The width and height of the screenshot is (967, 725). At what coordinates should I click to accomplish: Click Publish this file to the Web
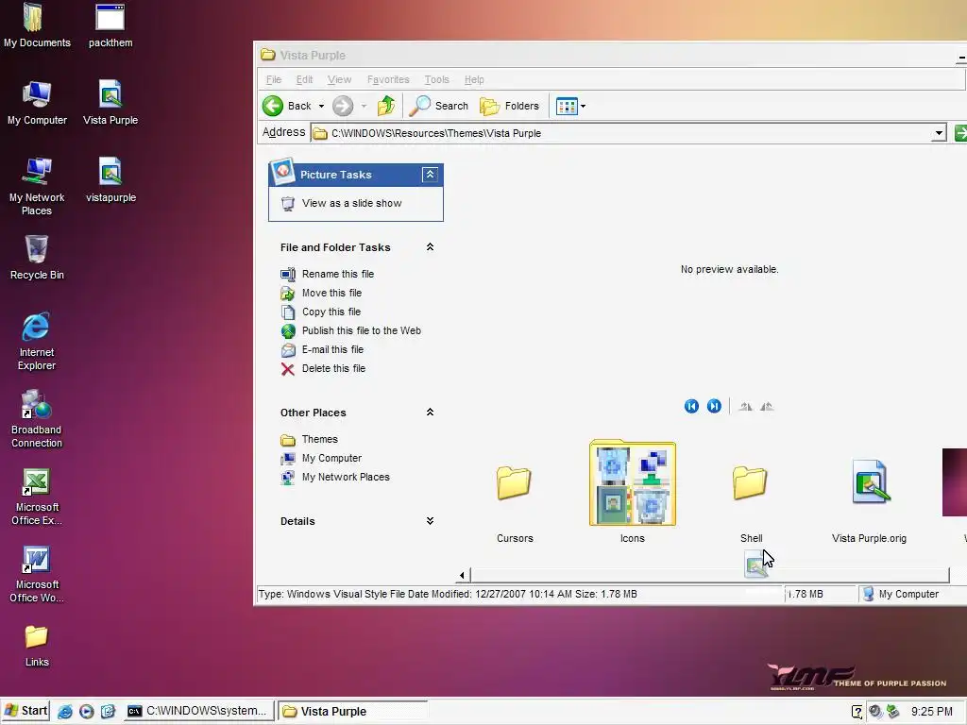pyautogui.click(x=362, y=330)
